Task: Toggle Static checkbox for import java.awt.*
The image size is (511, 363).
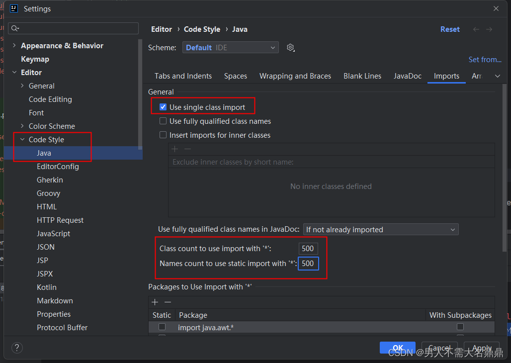Action: point(162,327)
